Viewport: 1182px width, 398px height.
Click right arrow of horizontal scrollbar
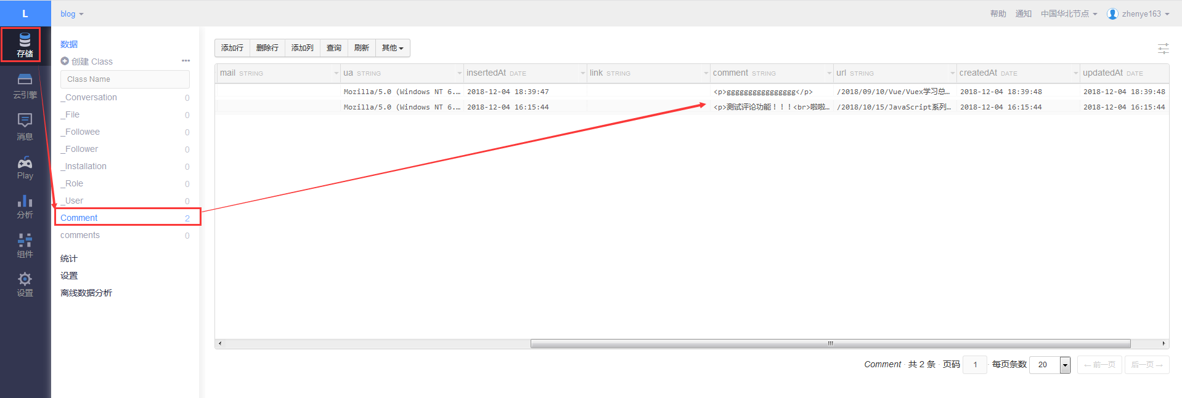point(1163,343)
